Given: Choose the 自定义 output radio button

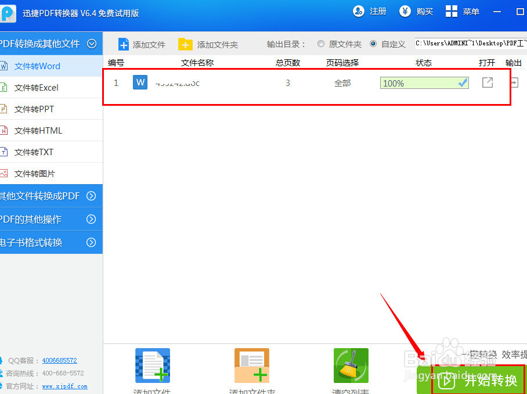Looking at the screenshot, I should click(x=373, y=44).
